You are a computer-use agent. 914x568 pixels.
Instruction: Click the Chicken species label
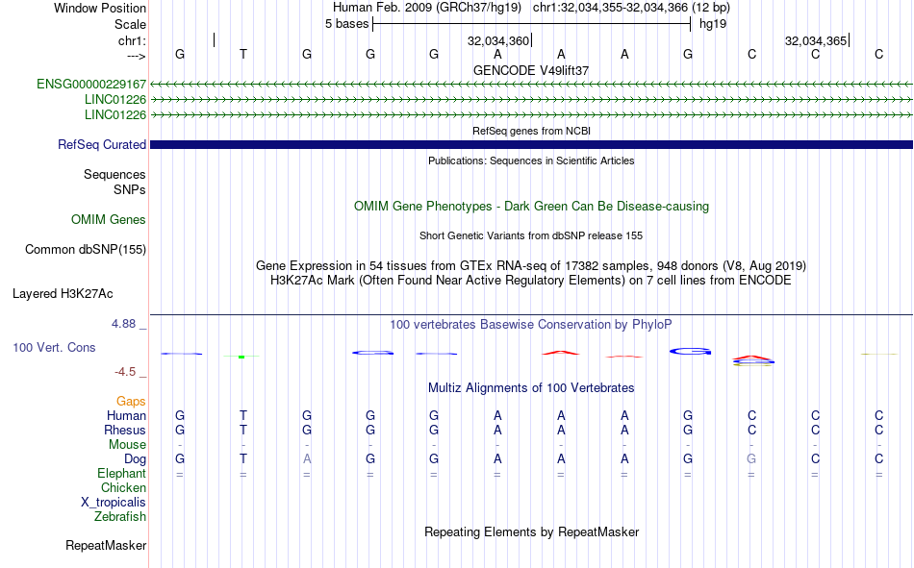coord(123,487)
